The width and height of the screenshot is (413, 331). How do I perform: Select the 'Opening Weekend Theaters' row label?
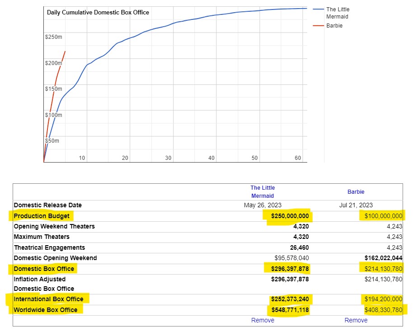54,226
